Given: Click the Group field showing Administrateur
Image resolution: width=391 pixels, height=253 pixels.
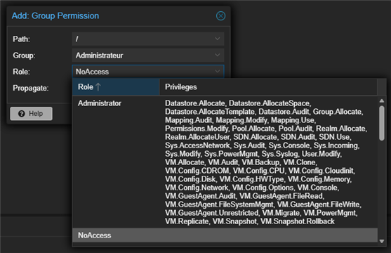Looking at the screenshot, I should pyautogui.click(x=148, y=55).
